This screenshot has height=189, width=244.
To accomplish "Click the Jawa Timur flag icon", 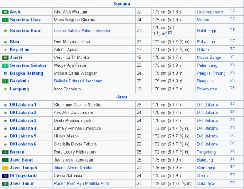I will tap(5, 184).
